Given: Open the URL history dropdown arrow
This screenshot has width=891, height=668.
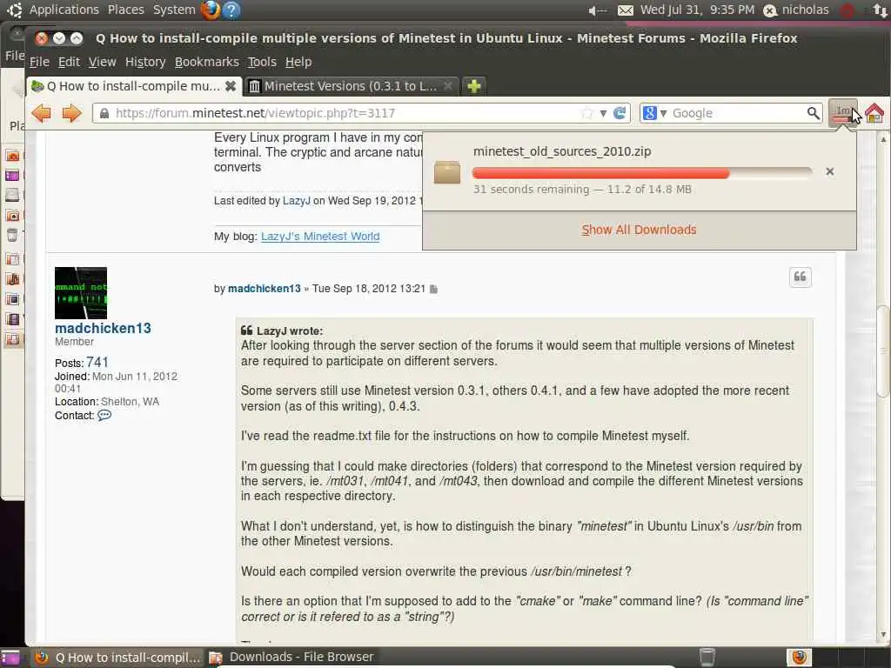Looking at the screenshot, I should pyautogui.click(x=603, y=114).
